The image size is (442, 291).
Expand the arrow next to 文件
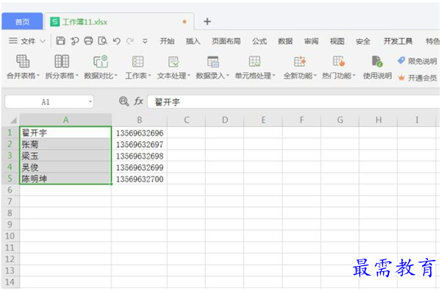[43, 41]
